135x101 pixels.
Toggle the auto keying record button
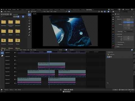pos(61,90)
